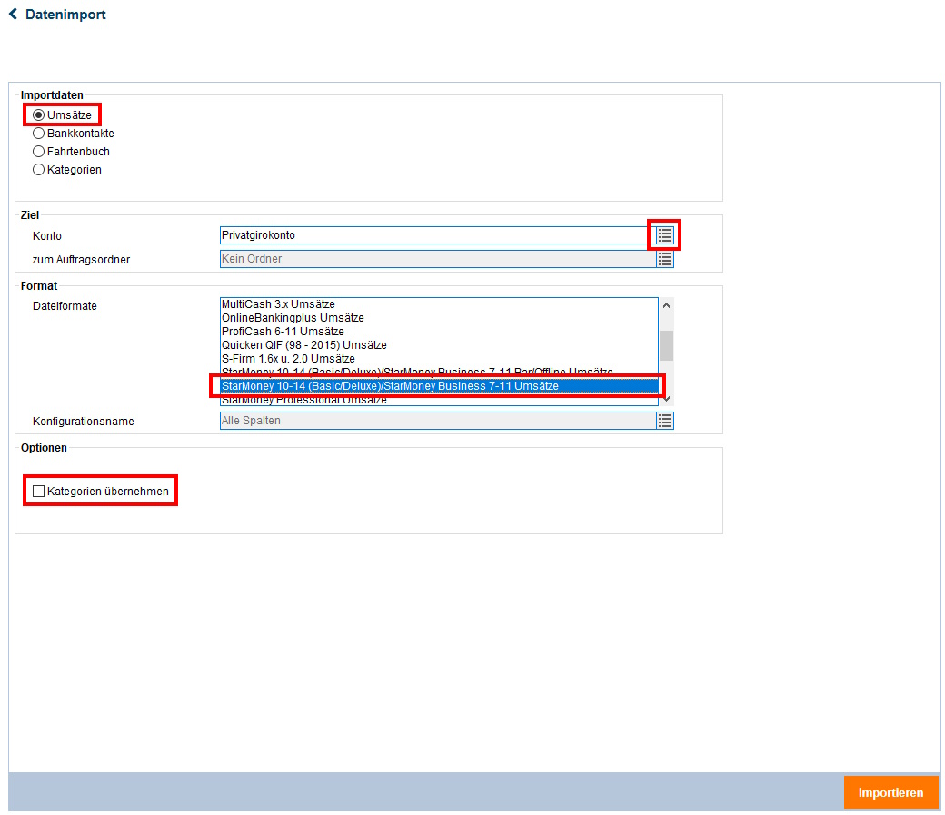Click into the Konto Privatgirokonto field

click(436, 235)
